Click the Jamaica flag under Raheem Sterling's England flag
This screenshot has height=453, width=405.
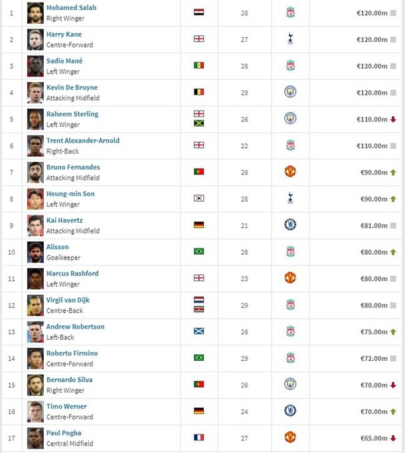click(x=199, y=123)
